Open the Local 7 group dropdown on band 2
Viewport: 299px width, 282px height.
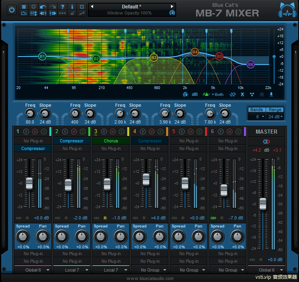pyautogui.click(x=72, y=270)
